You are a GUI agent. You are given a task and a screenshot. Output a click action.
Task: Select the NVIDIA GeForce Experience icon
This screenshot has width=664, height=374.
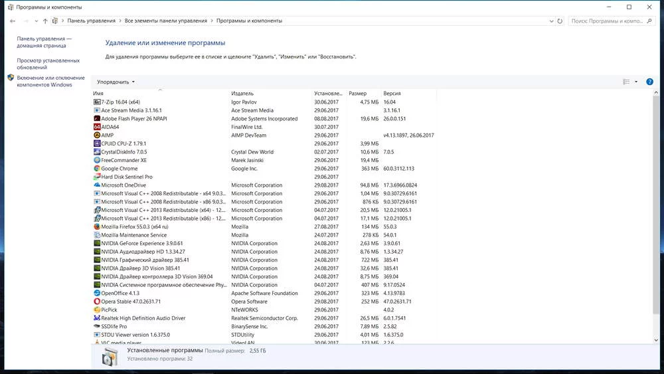(97, 243)
